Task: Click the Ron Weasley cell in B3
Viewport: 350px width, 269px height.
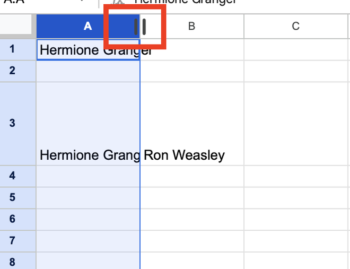Action: click(x=191, y=155)
